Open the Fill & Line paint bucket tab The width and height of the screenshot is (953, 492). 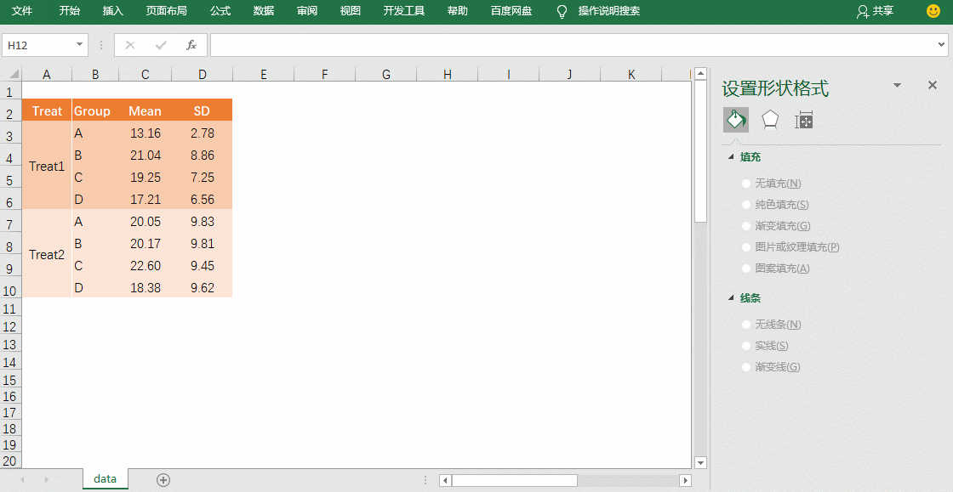(736, 121)
